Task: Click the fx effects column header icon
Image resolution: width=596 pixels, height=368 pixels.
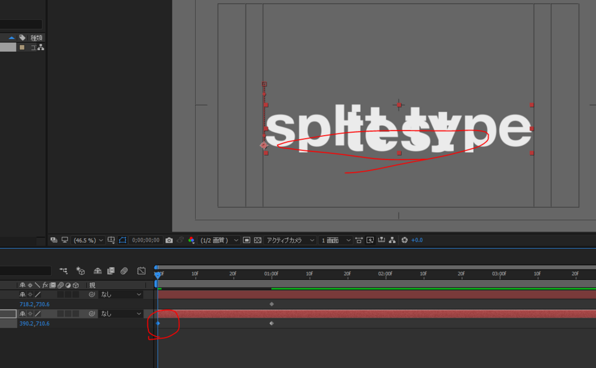Action: coord(45,285)
